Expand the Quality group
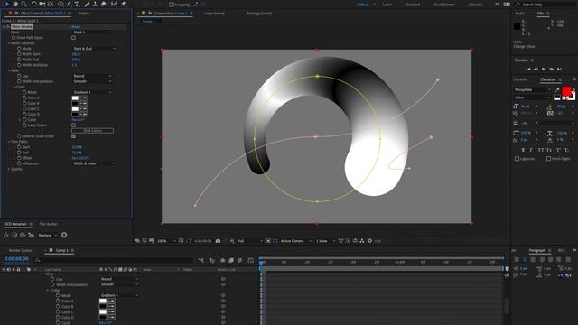This screenshot has width=578, height=325. tap(9, 169)
